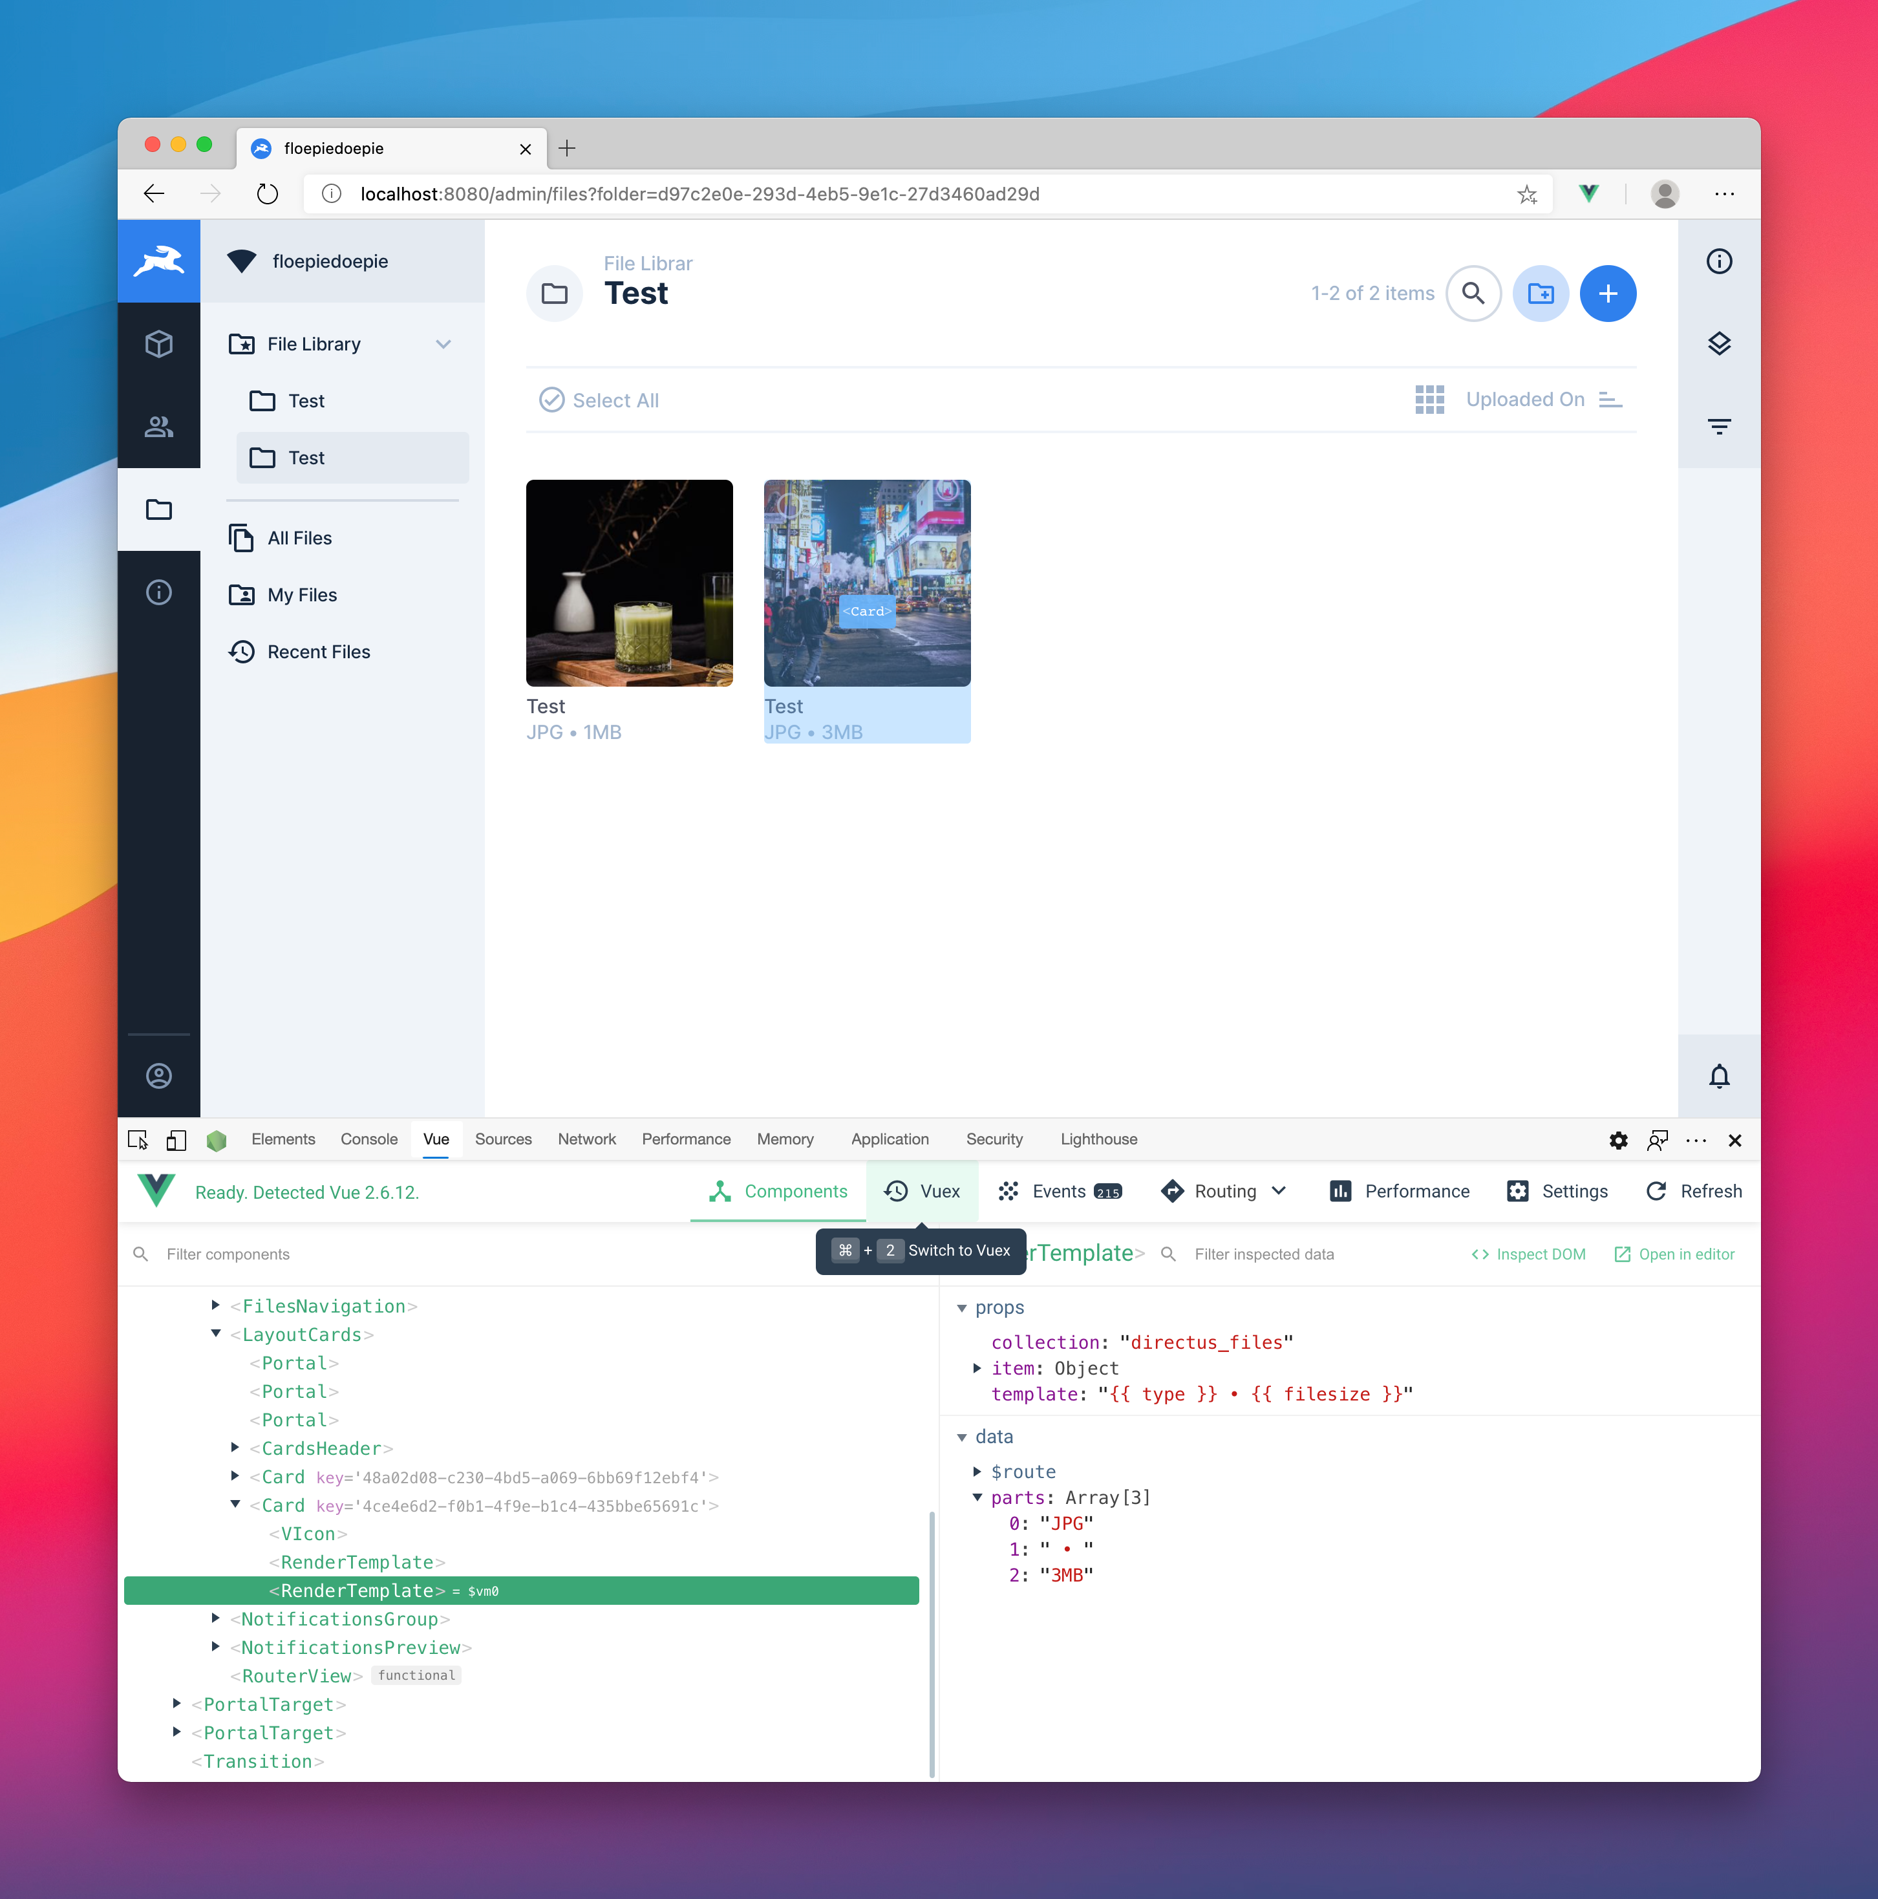Image resolution: width=1878 pixels, height=1899 pixels.
Task: Click the blue plus upload button
Action: tap(1608, 293)
